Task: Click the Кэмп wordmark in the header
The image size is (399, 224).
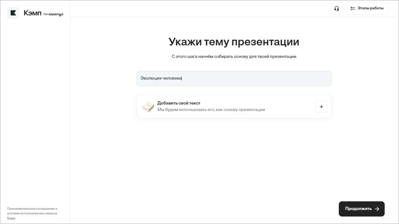Action: 32,13
